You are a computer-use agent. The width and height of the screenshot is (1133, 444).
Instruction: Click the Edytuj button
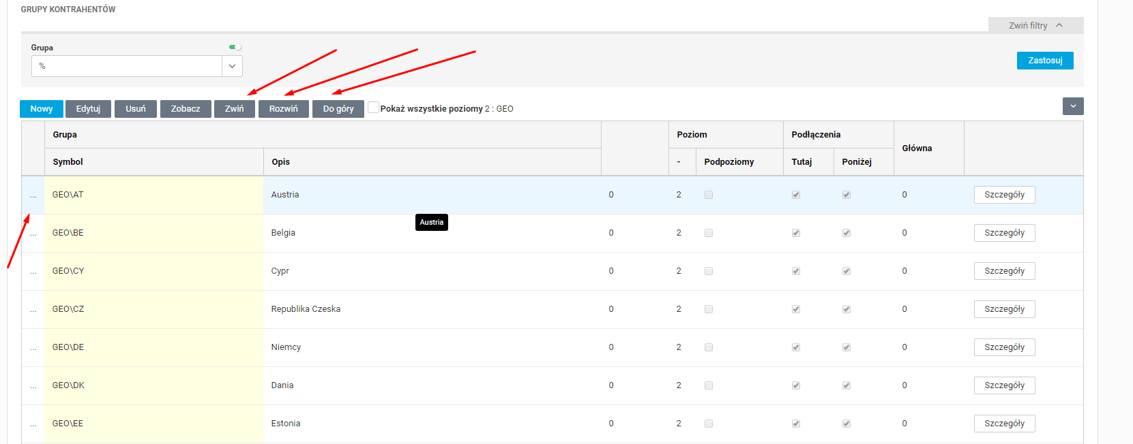(x=88, y=109)
